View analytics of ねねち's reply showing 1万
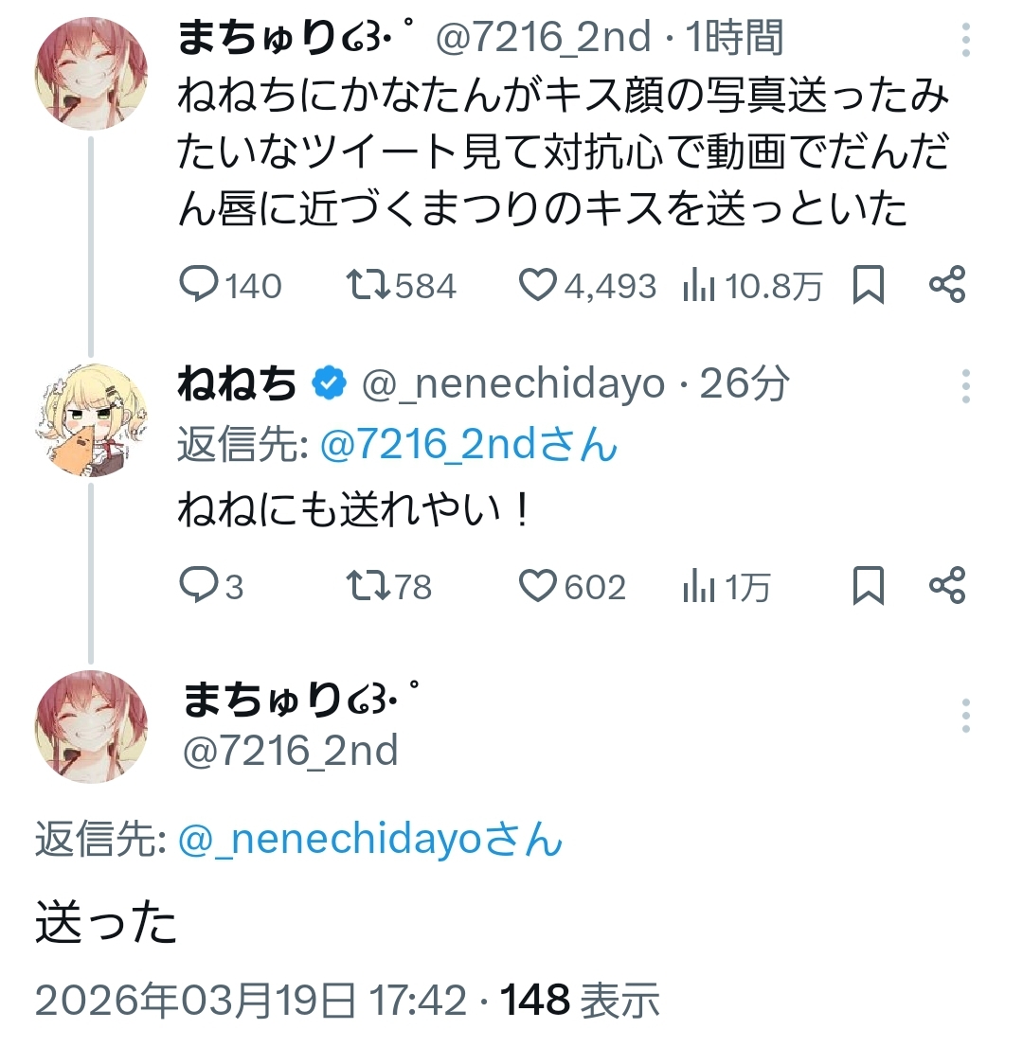 point(699,587)
